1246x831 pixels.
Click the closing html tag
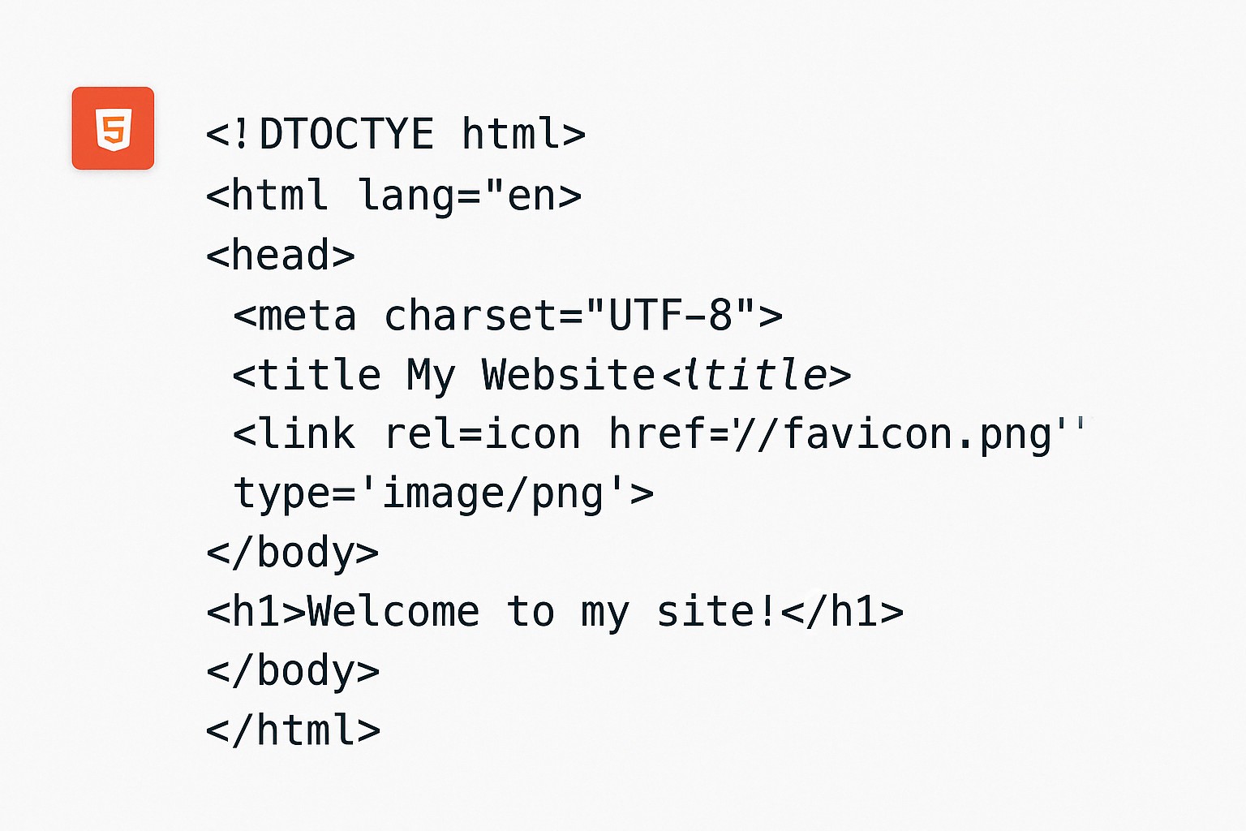click(293, 730)
